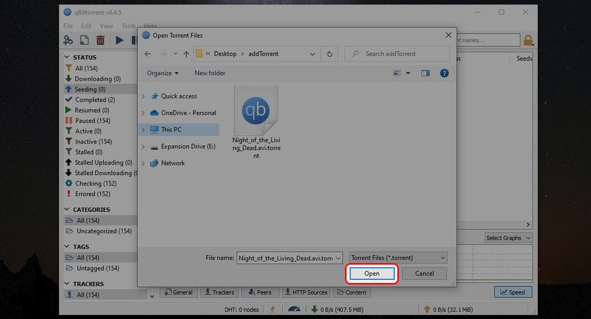This screenshot has height=319, width=591.
Task: Click the download speed arrow in status bar
Action: 314,309
